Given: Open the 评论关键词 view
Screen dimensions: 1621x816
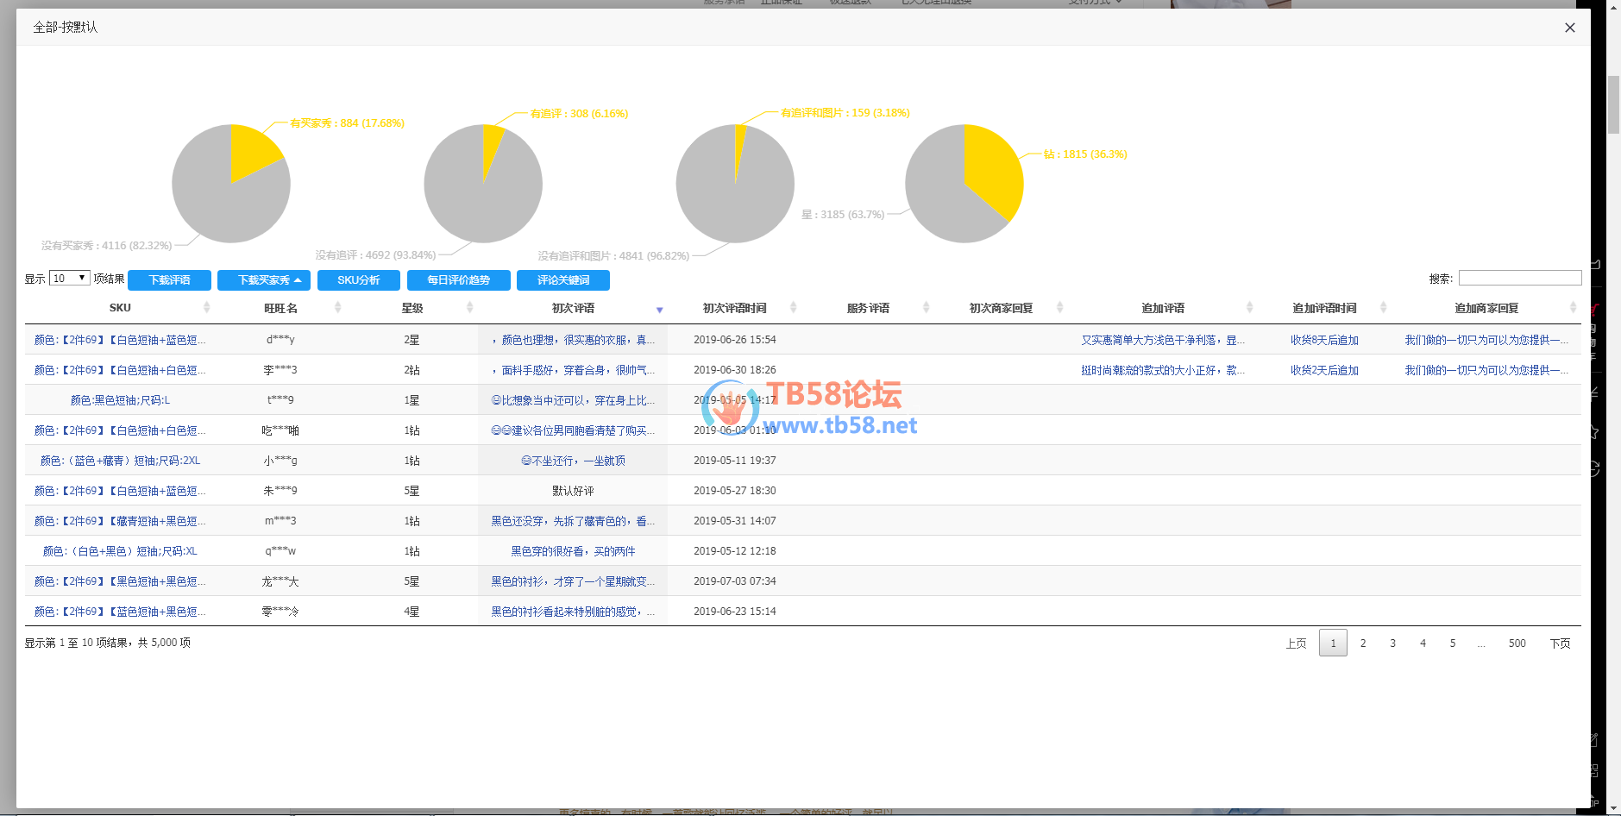Looking at the screenshot, I should 562,280.
